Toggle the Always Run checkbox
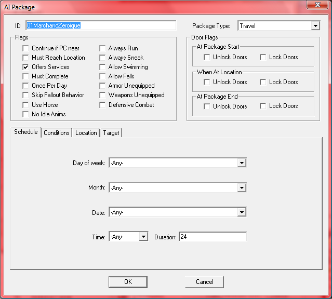The width and height of the screenshot is (332, 299). 103,48
